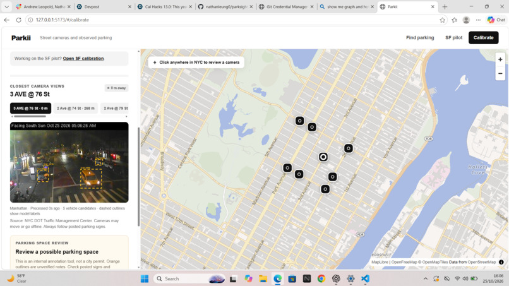Click the Calibrate nav button
Image resolution: width=509 pixels, height=286 pixels.
pyautogui.click(x=483, y=38)
